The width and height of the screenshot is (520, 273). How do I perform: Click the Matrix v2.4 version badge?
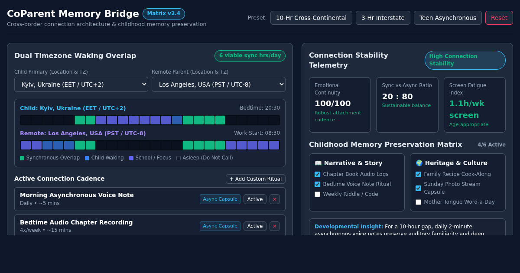tap(164, 14)
